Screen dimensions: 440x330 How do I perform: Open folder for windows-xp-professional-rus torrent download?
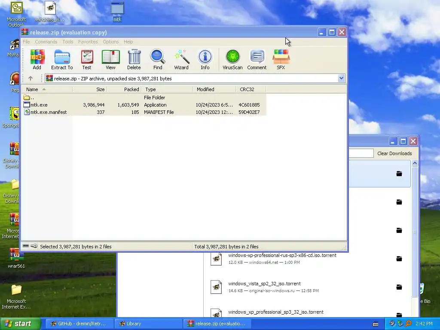(399, 258)
